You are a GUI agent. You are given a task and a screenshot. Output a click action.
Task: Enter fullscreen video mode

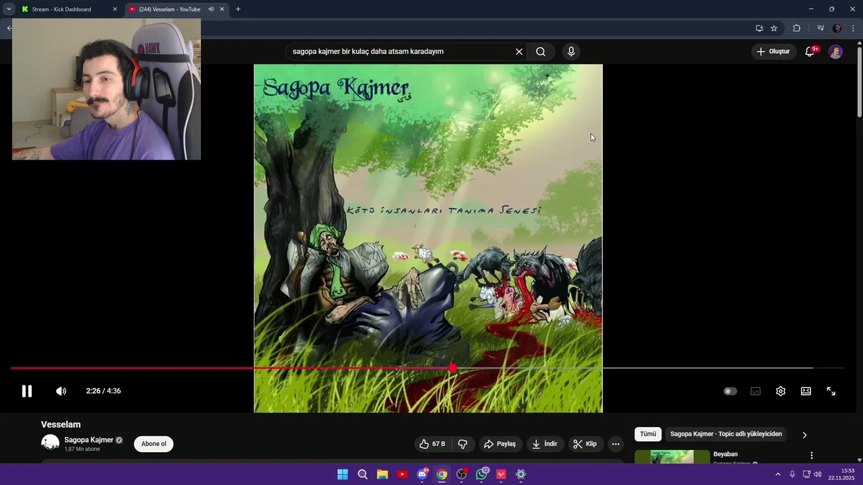831,391
